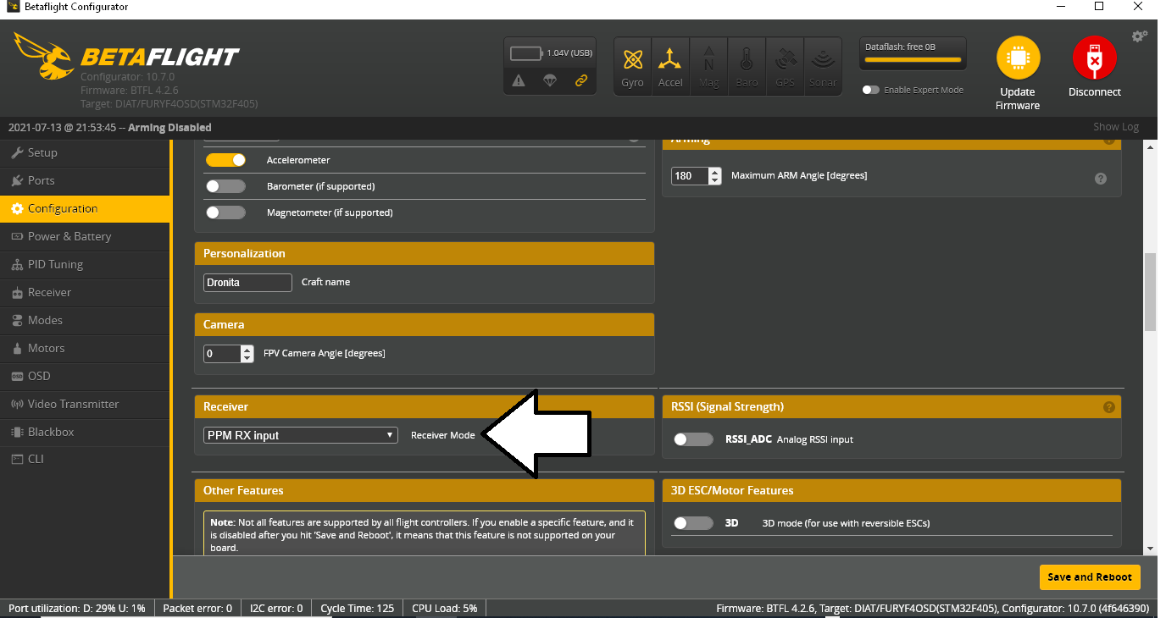Click the Sonar sensor icon

tap(823, 65)
